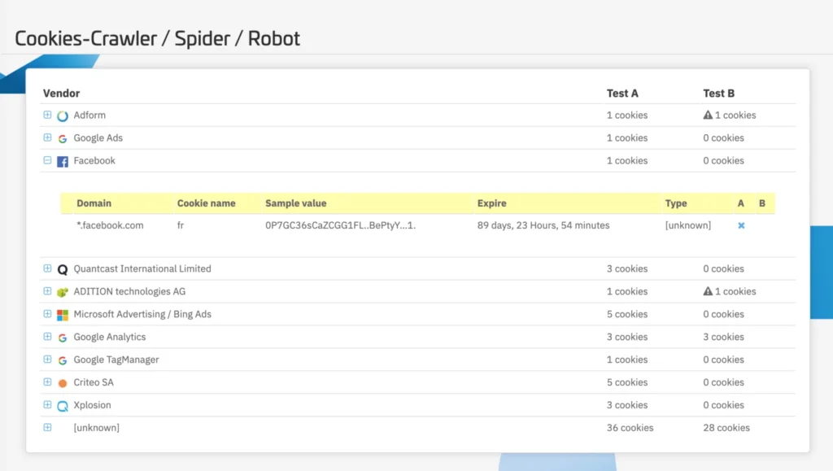
Task: Select the [unknown] type cell
Action: click(688, 225)
